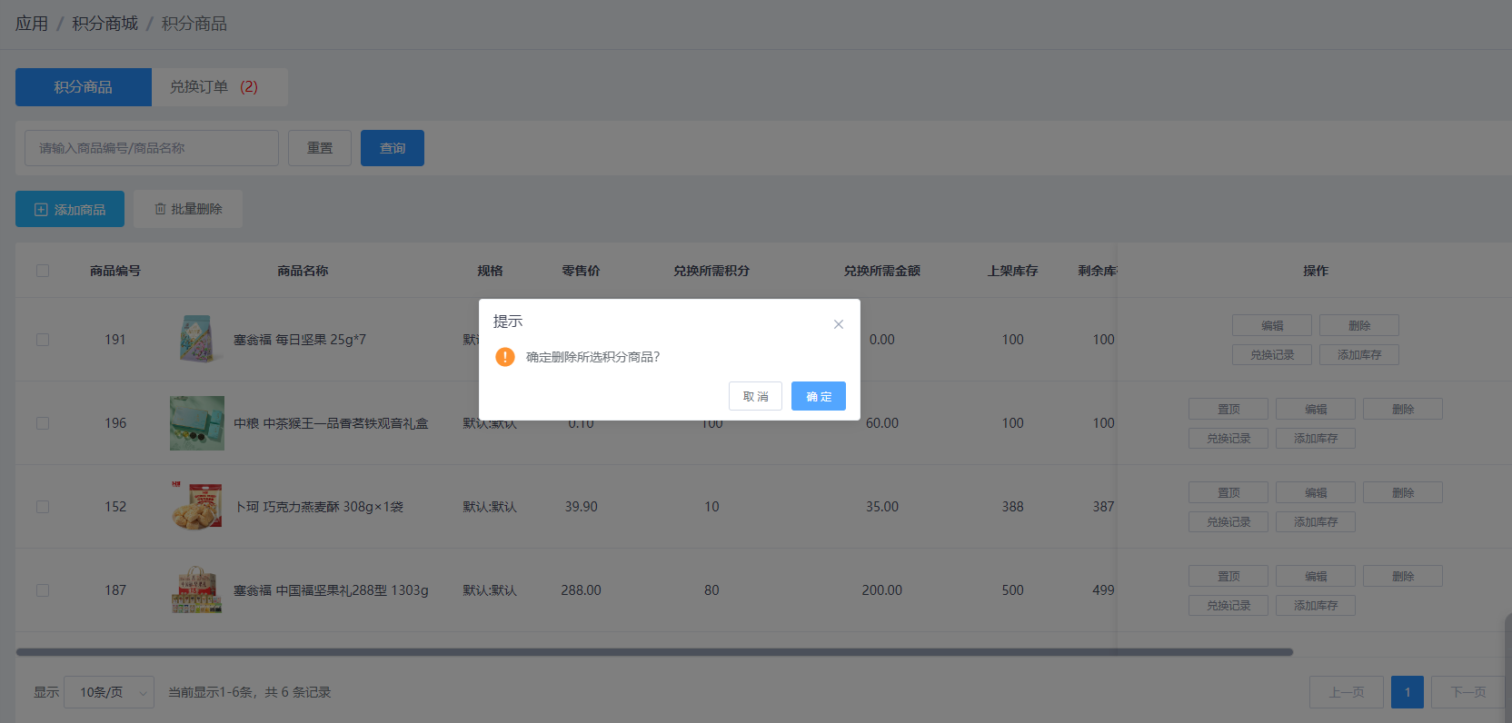Click product image for 塞翁福 每日坚果
The image size is (1512, 723).
pyautogui.click(x=197, y=340)
